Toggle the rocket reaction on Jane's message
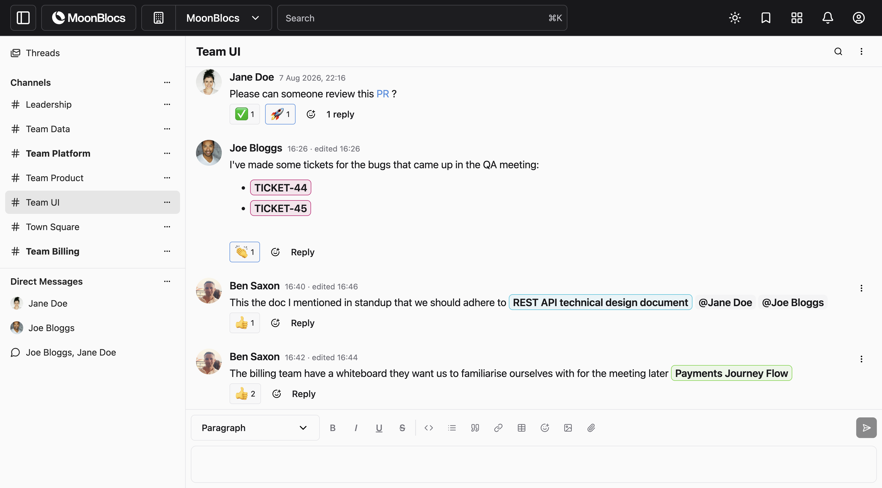 tap(280, 114)
